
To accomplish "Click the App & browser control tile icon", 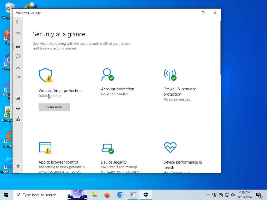I will tap(45, 148).
